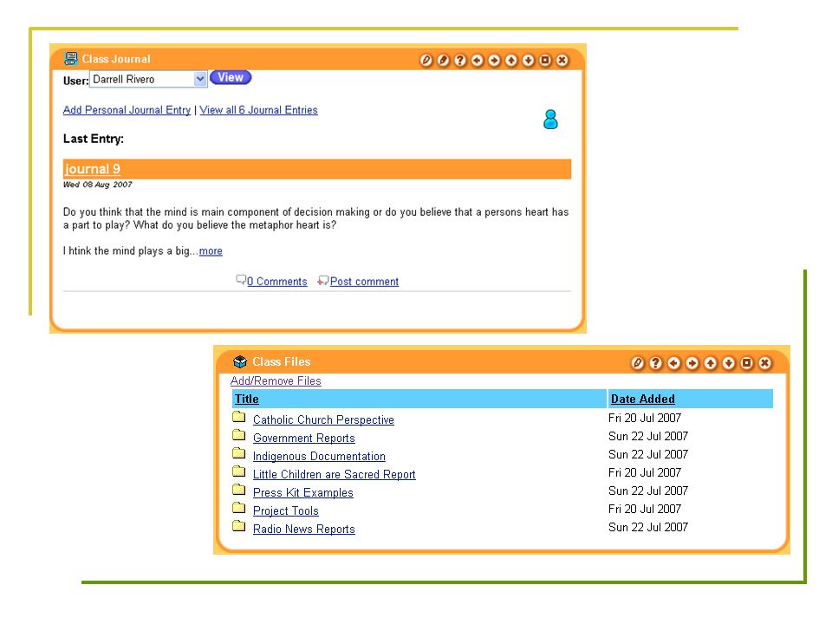
Task: Open help for the Class Journal panel
Action: click(x=460, y=61)
